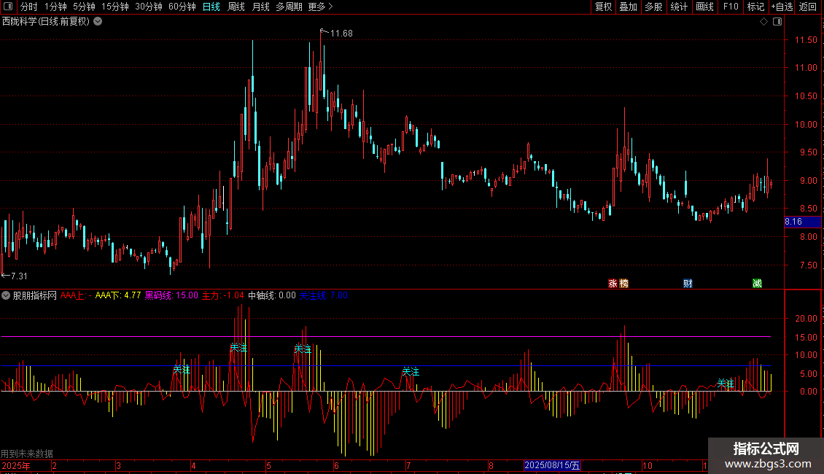
Task: Click the 统计 statistics button
Action: [x=679, y=7]
